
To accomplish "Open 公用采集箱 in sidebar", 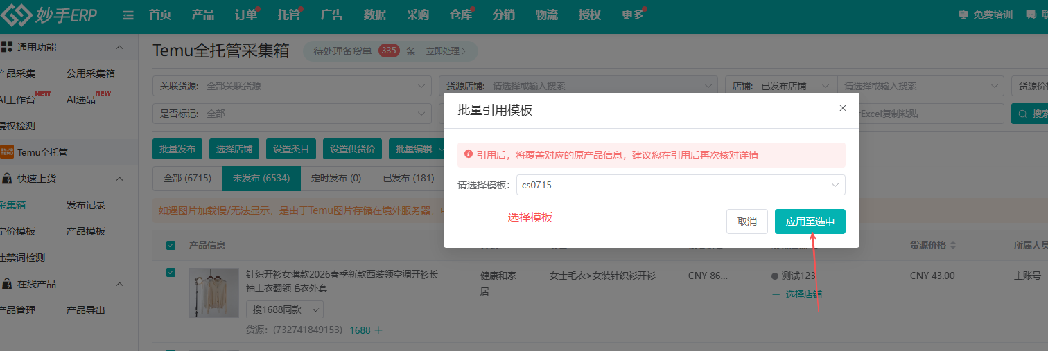I will pos(91,73).
